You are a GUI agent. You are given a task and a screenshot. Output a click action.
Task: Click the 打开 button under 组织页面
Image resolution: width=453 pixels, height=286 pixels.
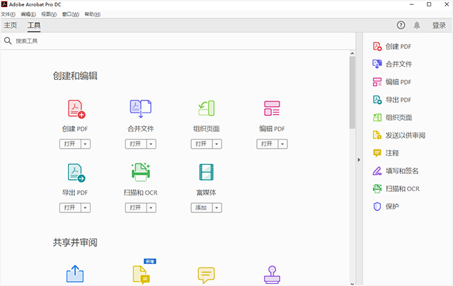coord(202,144)
